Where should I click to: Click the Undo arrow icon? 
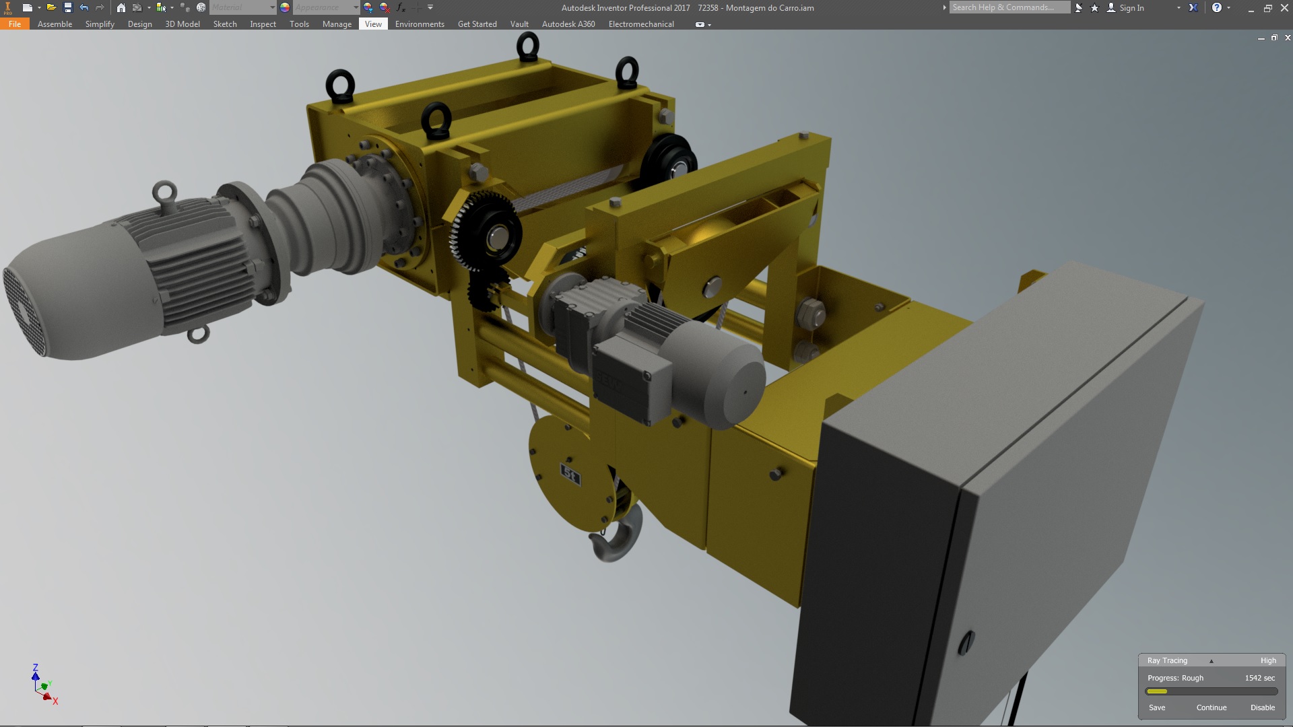84,7
